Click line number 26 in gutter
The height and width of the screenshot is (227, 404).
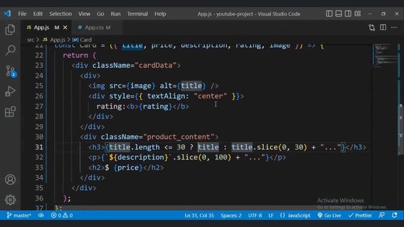(x=39, y=96)
